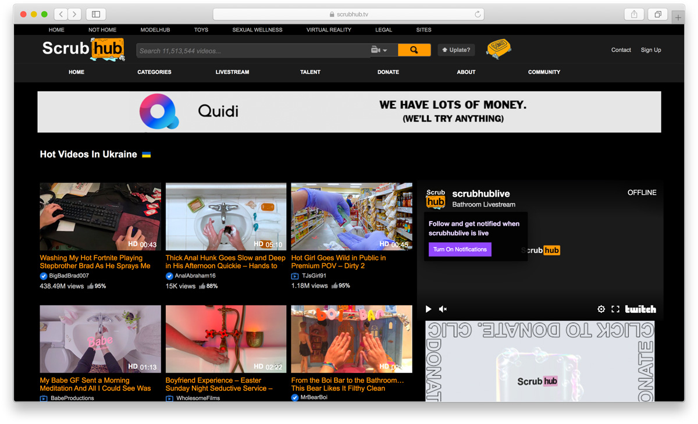Click the Sign Up link
Screen dimensions: 698x424
point(650,50)
